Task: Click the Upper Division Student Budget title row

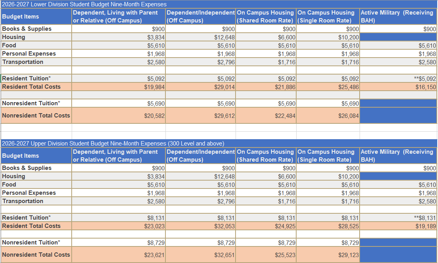Action: [x=113, y=144]
